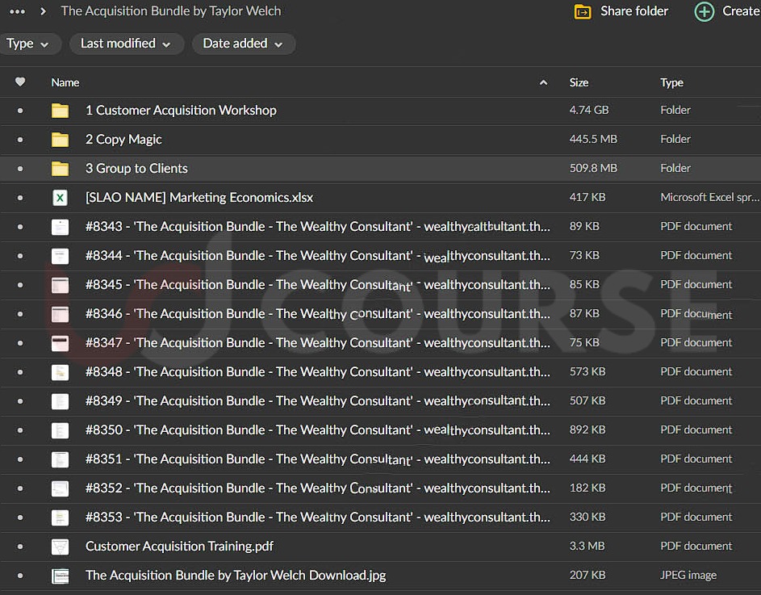The image size is (761, 595).
Task: Click the 'JPEG image' type cell
Action: click(x=688, y=575)
